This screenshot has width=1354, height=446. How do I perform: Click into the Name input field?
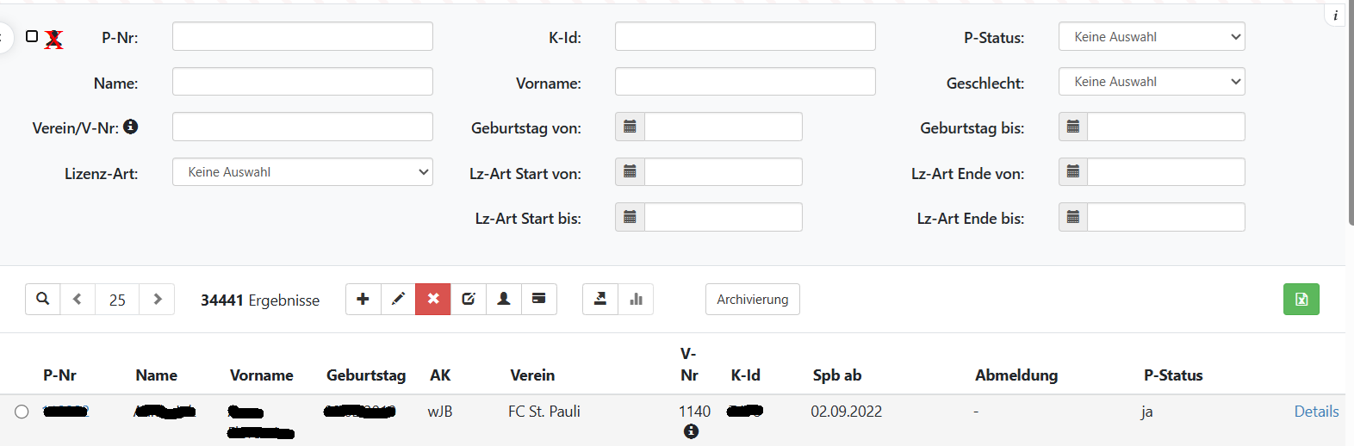302,82
